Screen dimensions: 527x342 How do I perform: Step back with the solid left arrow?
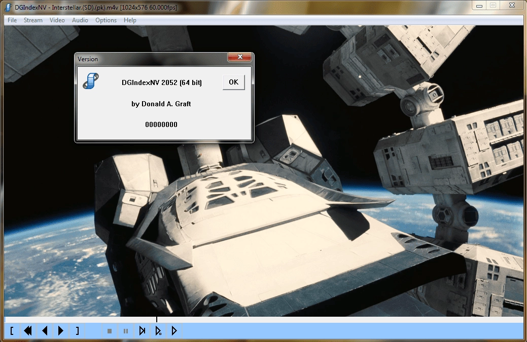click(x=45, y=331)
